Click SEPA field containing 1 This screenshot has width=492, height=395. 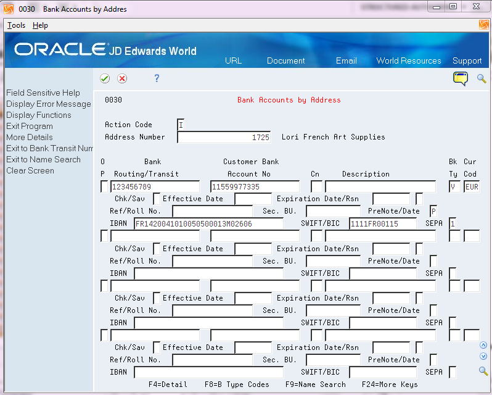point(453,224)
